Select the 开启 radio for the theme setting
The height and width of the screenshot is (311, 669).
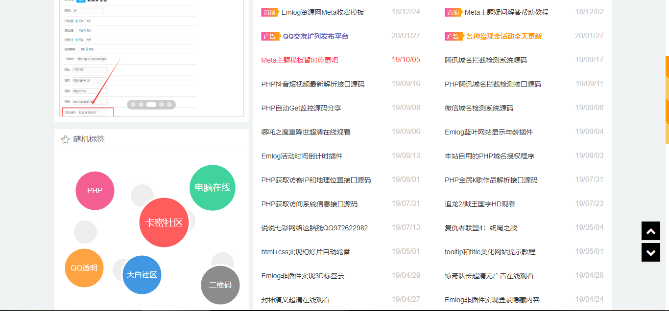[x=76, y=22]
